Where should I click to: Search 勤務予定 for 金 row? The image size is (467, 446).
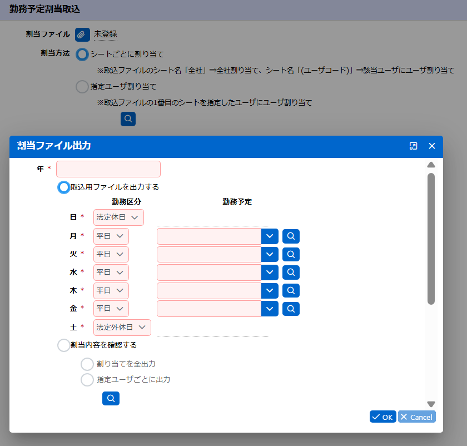(291, 309)
